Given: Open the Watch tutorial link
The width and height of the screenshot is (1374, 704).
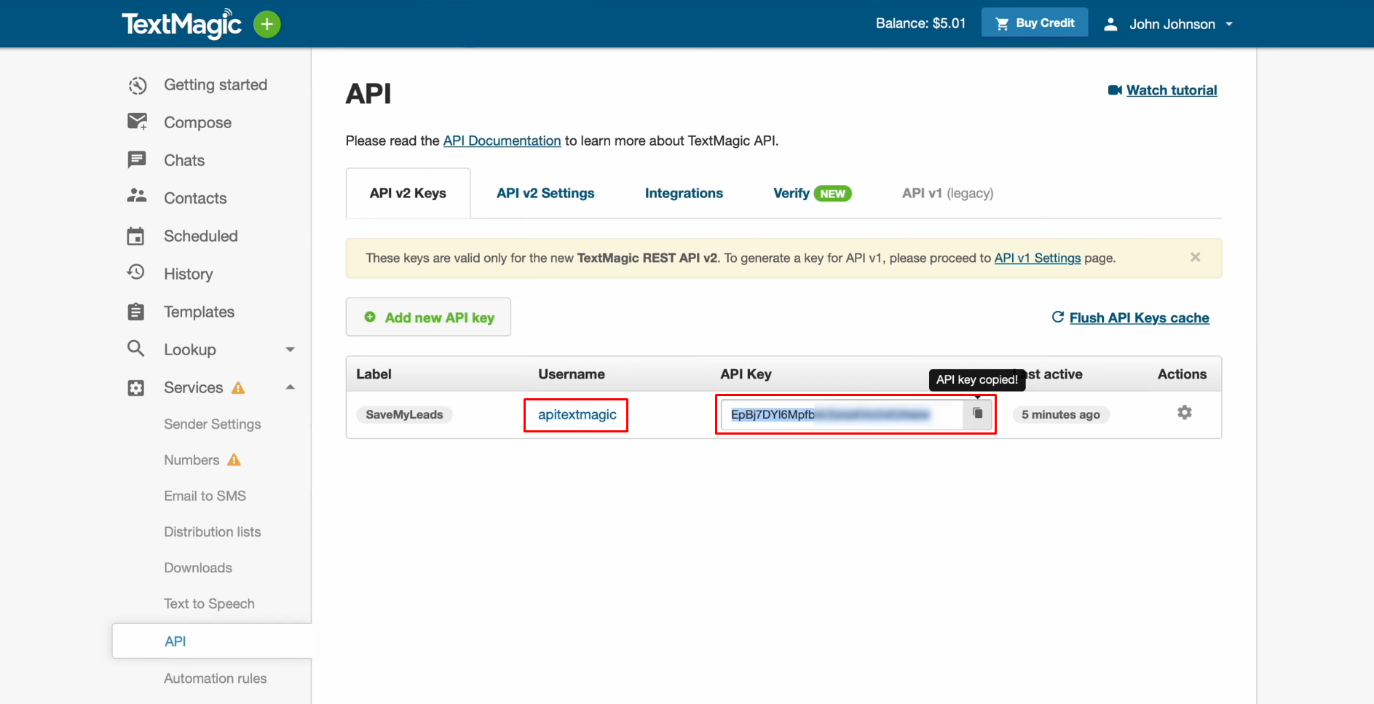Looking at the screenshot, I should point(1172,90).
